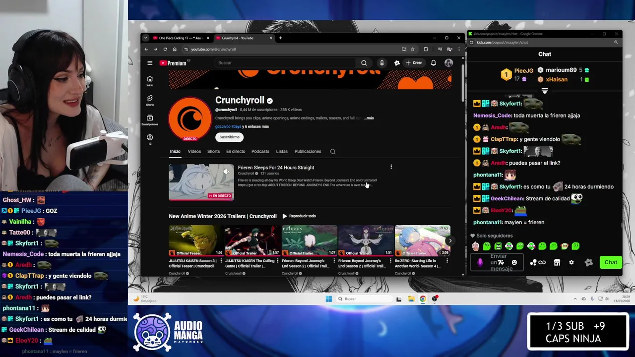The width and height of the screenshot is (635, 357).
Task: Click Enviar un mensaje chat input field
Action: tap(496, 262)
